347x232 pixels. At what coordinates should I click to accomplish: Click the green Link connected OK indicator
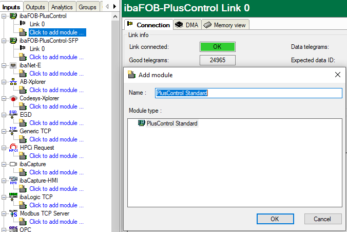(x=218, y=47)
